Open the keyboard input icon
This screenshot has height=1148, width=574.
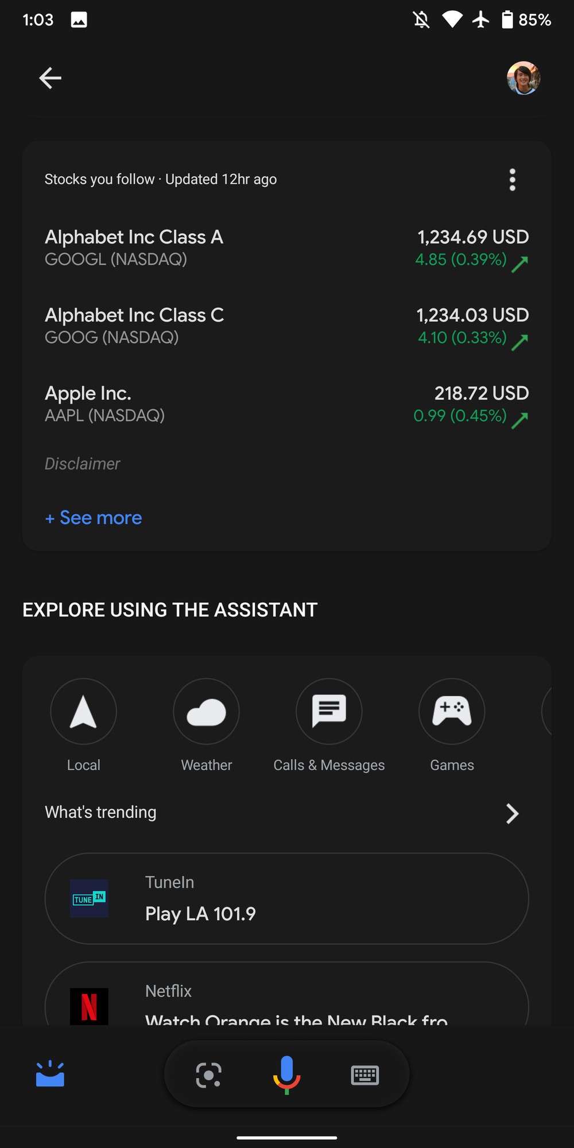364,1075
